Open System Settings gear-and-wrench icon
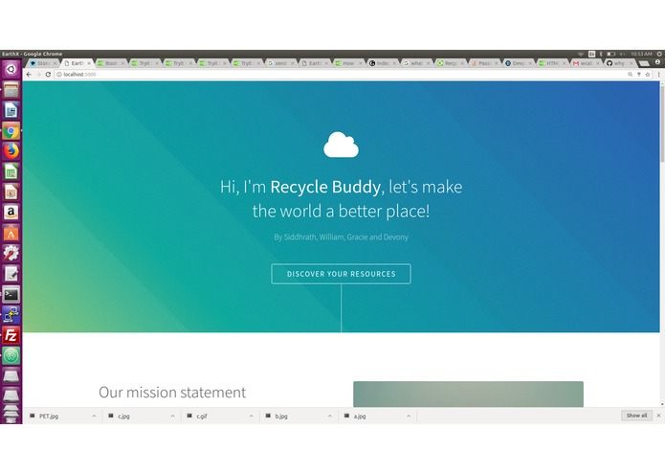This screenshot has width=665, height=473. [x=11, y=254]
